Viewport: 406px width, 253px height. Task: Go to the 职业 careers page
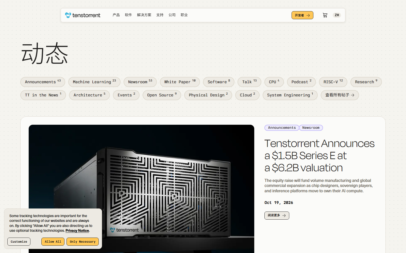click(184, 15)
